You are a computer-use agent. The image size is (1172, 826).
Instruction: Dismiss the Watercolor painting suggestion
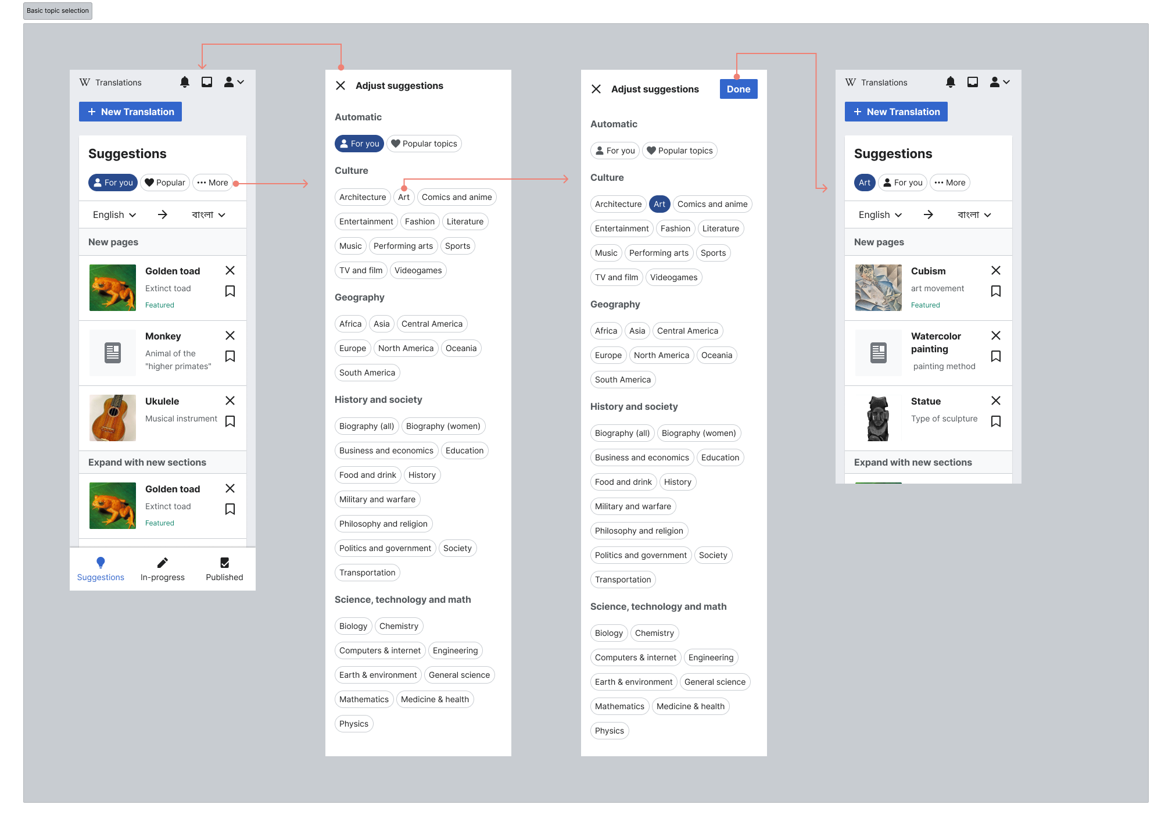tap(995, 335)
